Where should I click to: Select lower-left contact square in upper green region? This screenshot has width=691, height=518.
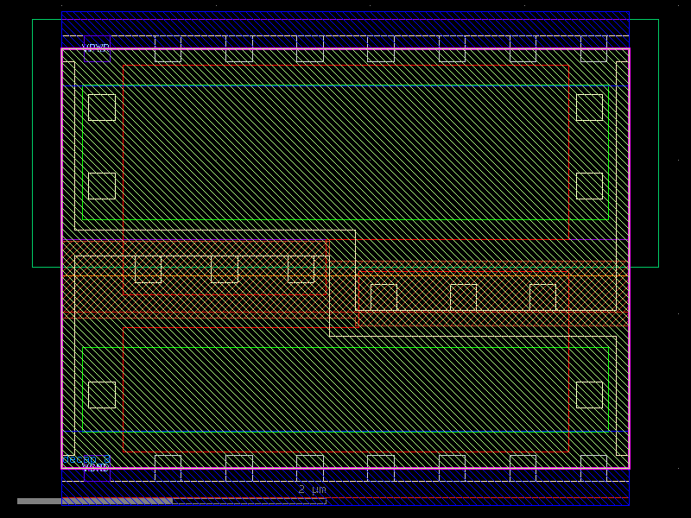tap(102, 186)
